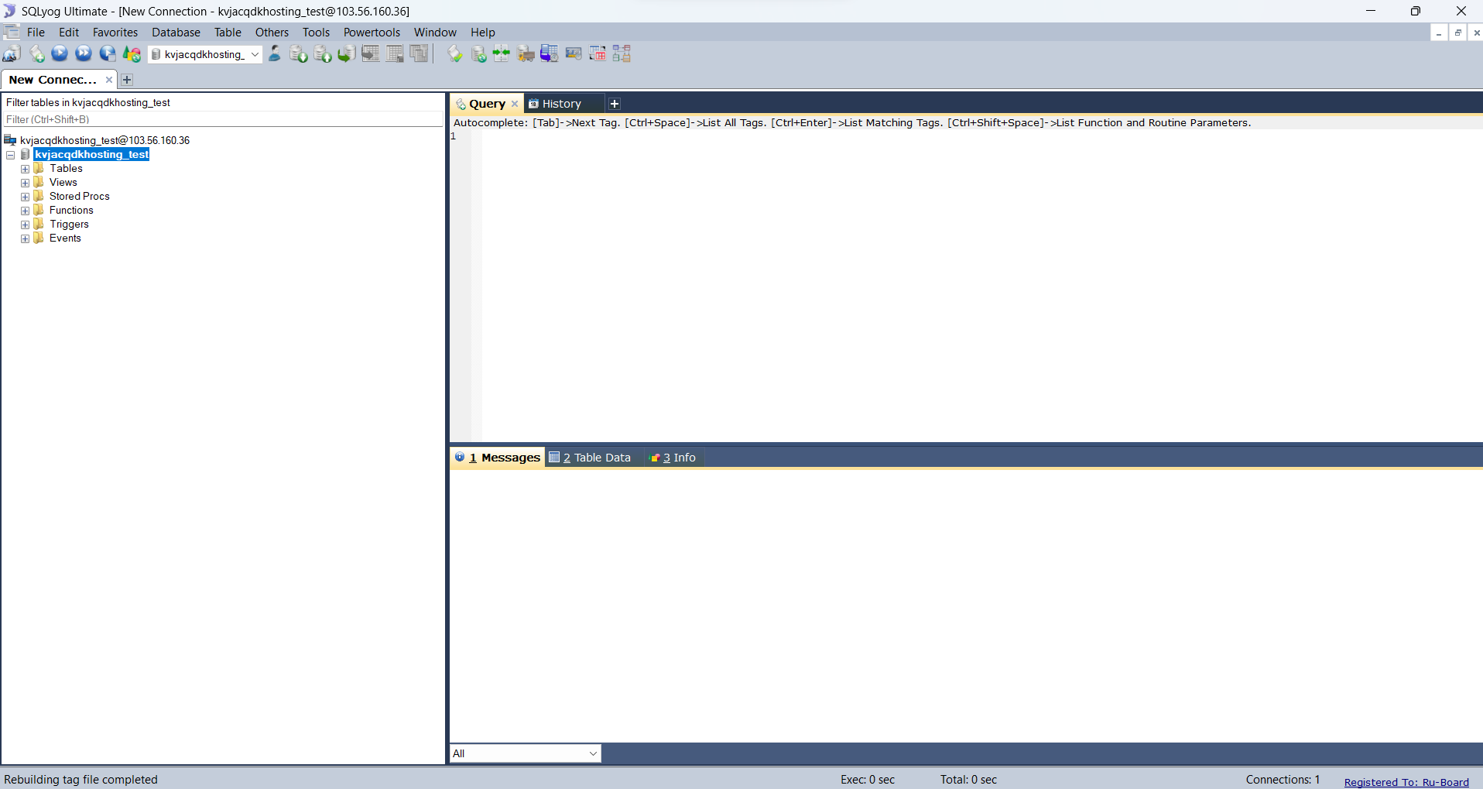Add a new query tab with plus button
This screenshot has width=1483, height=789.
click(x=615, y=104)
